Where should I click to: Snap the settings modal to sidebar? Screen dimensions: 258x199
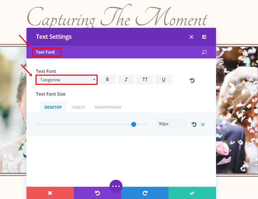(x=204, y=37)
